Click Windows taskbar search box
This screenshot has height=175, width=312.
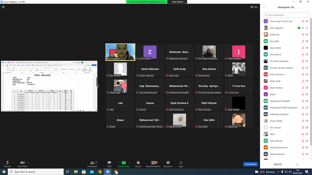36,172
